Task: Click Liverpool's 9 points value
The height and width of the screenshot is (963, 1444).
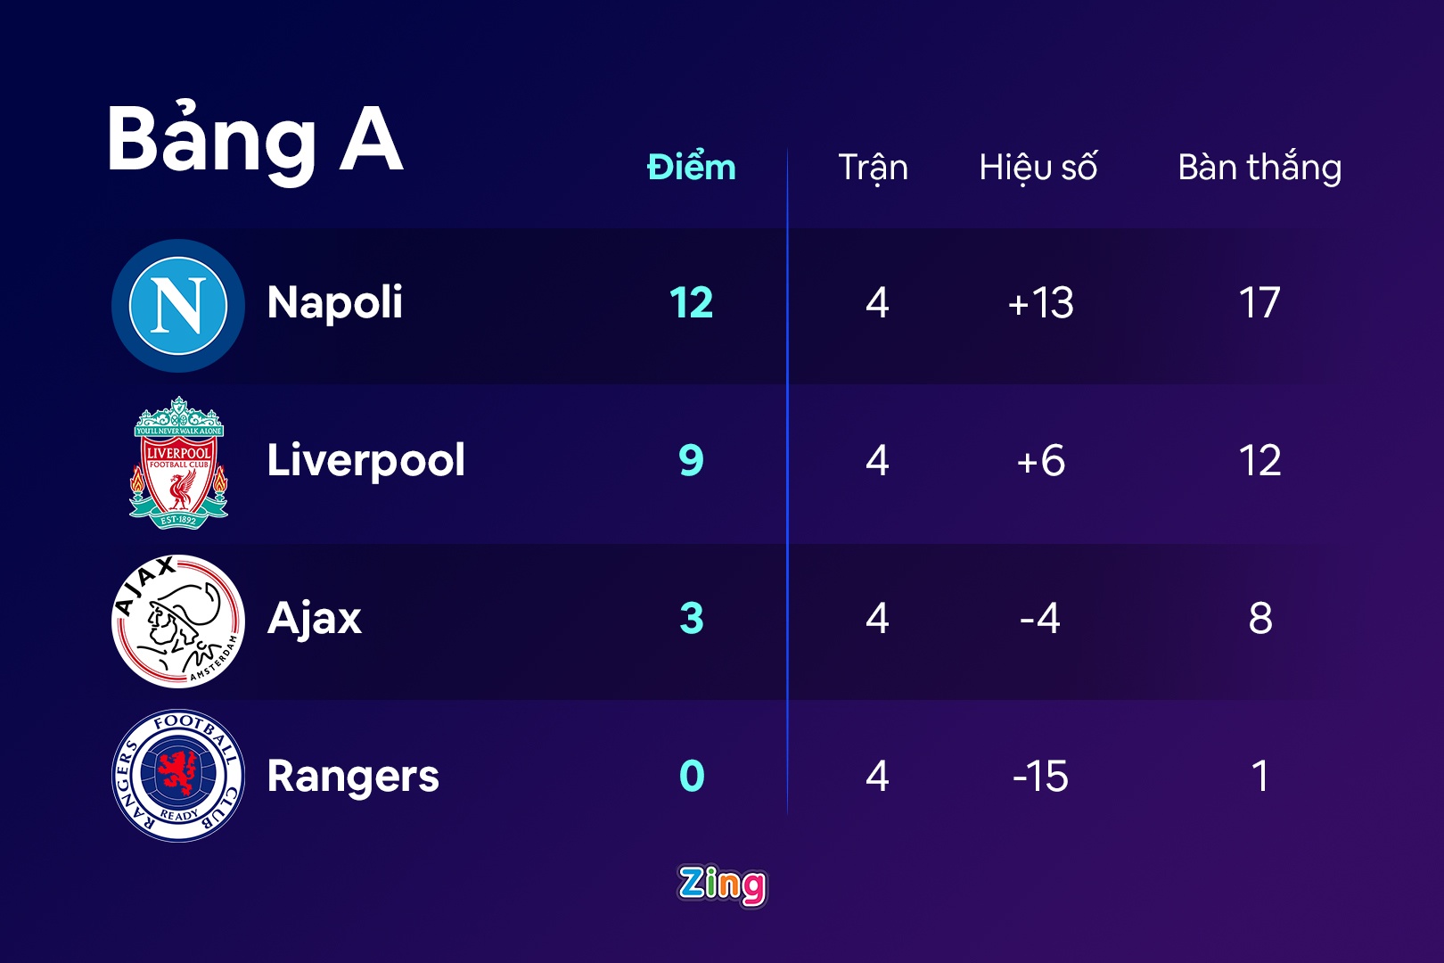Action: point(692,461)
